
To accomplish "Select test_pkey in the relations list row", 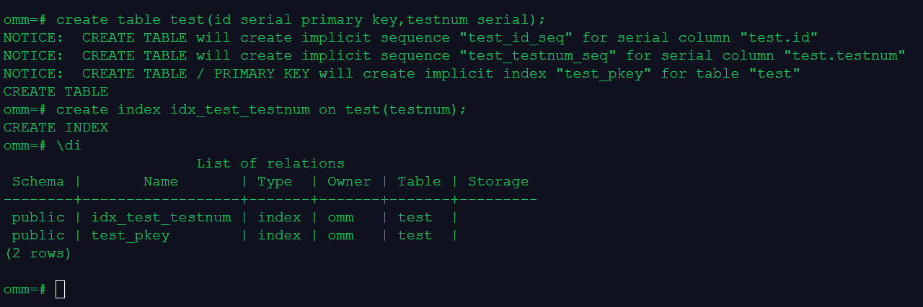I will pos(130,235).
